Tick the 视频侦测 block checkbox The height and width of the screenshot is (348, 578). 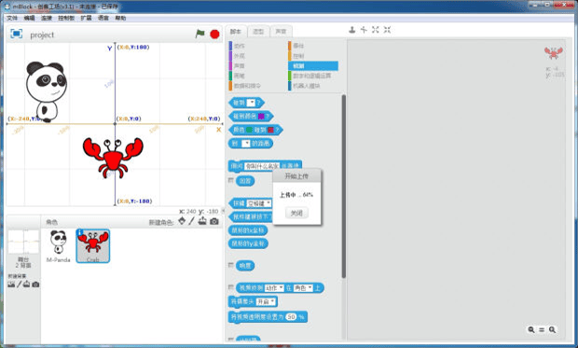[x=231, y=287]
